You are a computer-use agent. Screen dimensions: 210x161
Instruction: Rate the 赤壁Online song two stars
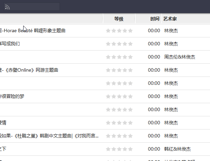pyautogui.click(x=114, y=70)
